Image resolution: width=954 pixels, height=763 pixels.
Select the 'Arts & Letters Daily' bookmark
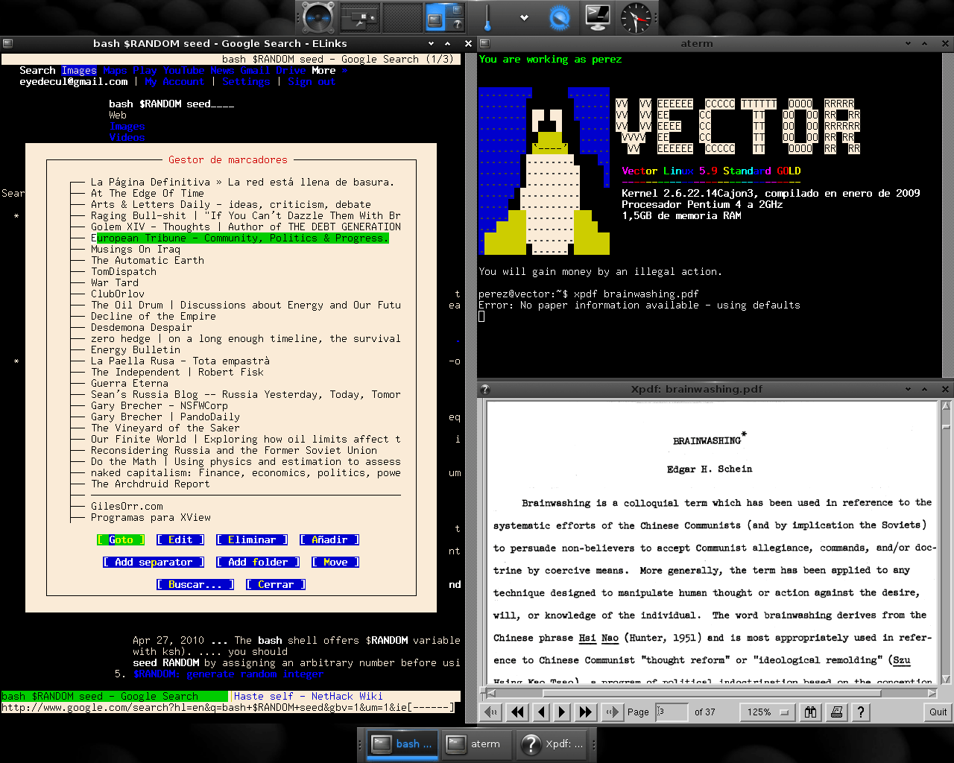tap(231, 205)
